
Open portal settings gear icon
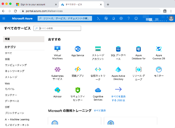coord(121,18)
